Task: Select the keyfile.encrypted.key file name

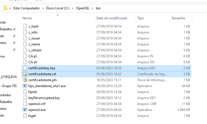Action: [x=44, y=98]
